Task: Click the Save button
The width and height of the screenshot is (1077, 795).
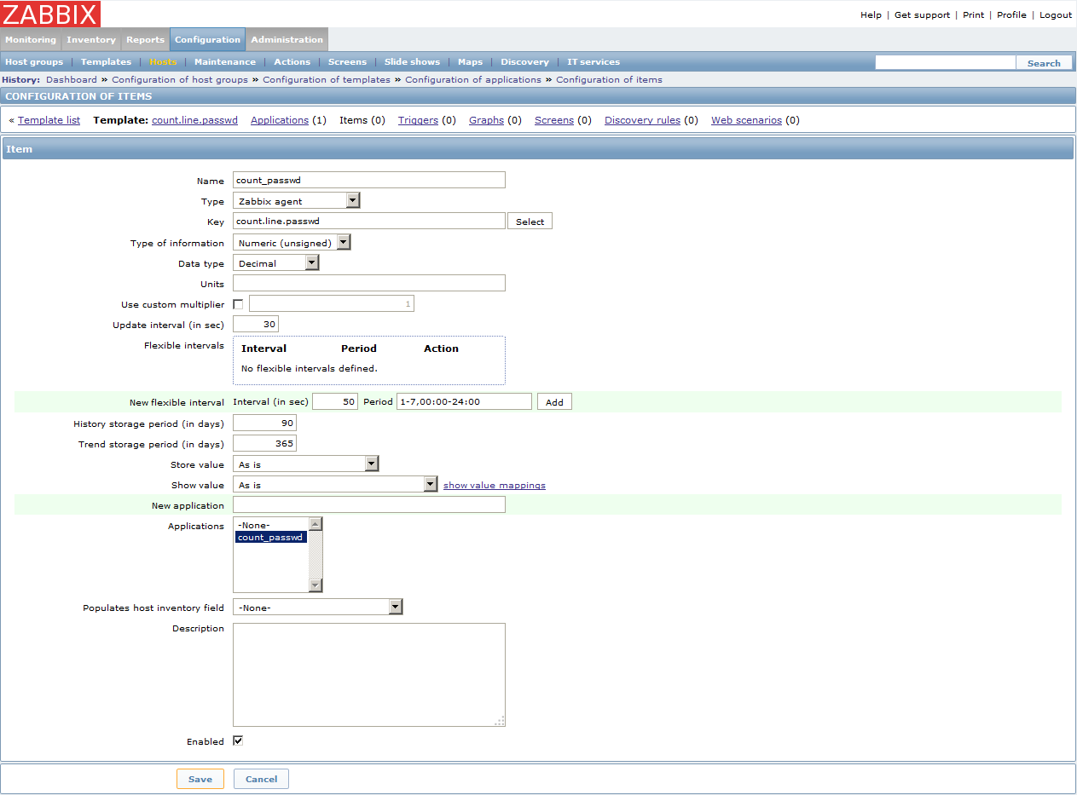Action: click(200, 779)
